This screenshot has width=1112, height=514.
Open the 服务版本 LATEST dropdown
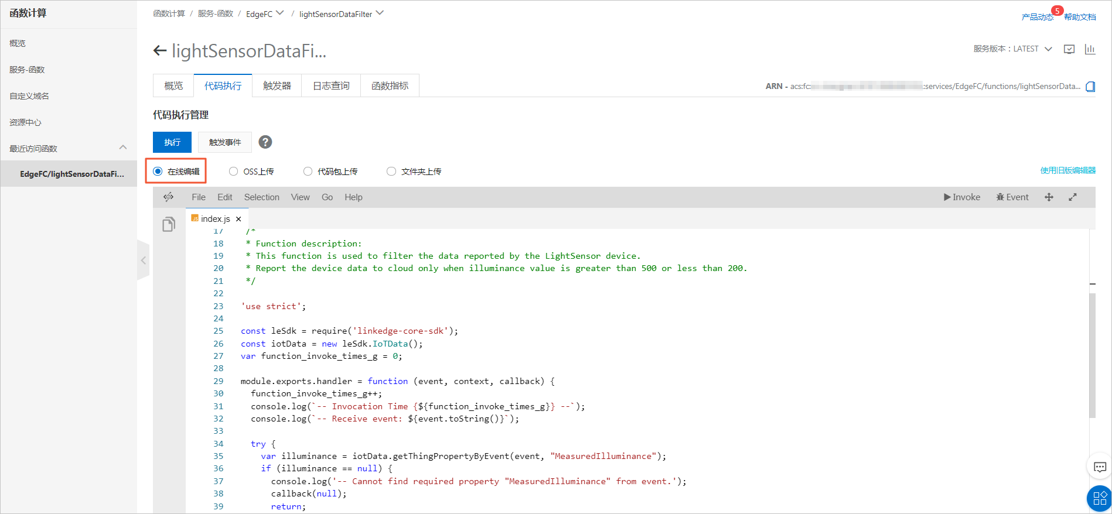[x=1013, y=49]
